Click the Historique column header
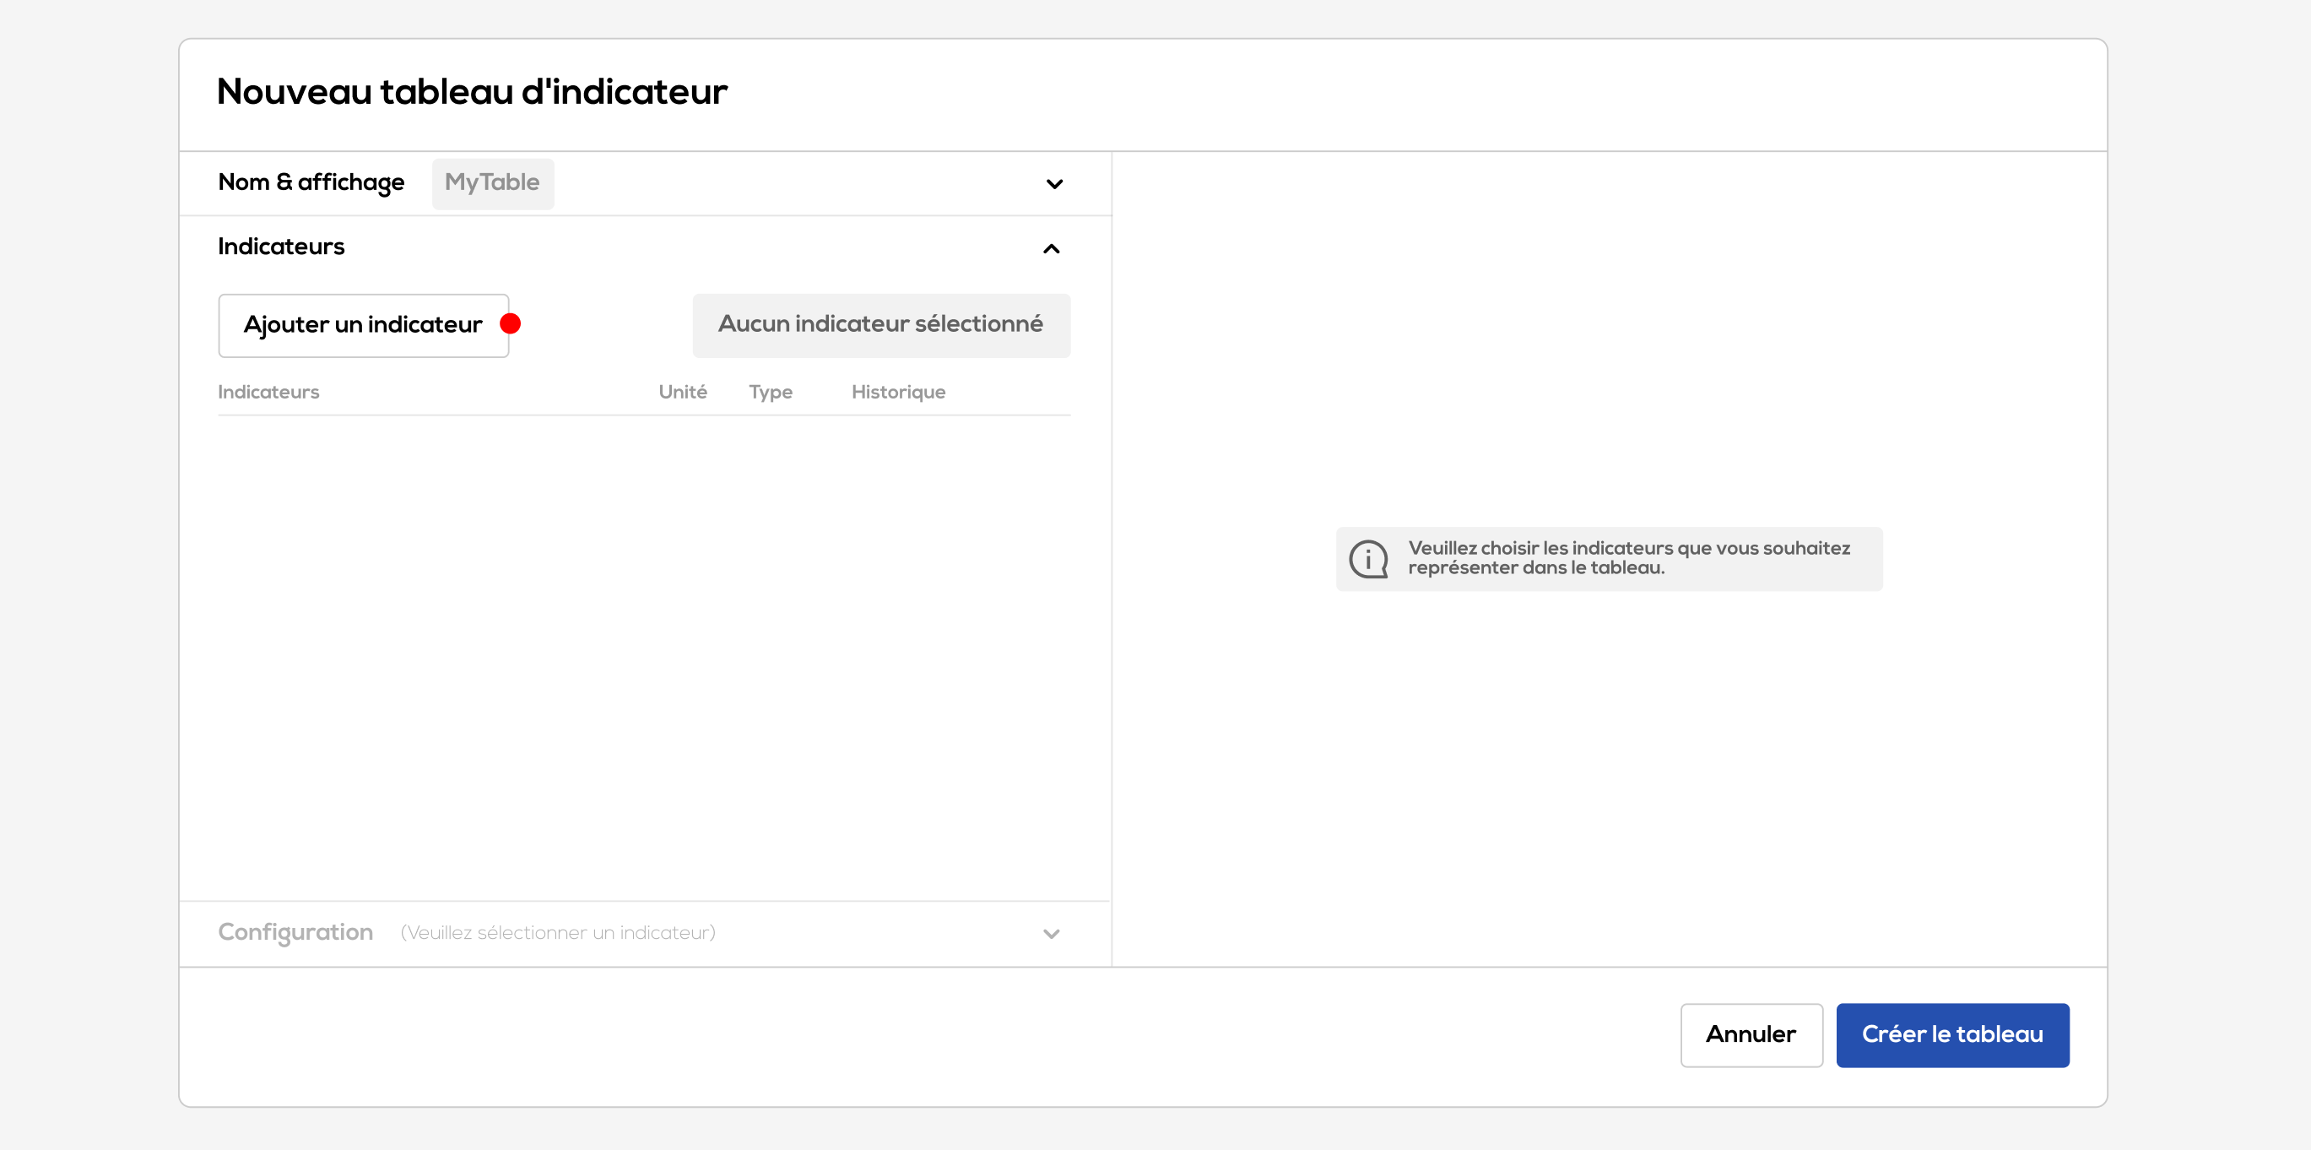 click(x=898, y=392)
